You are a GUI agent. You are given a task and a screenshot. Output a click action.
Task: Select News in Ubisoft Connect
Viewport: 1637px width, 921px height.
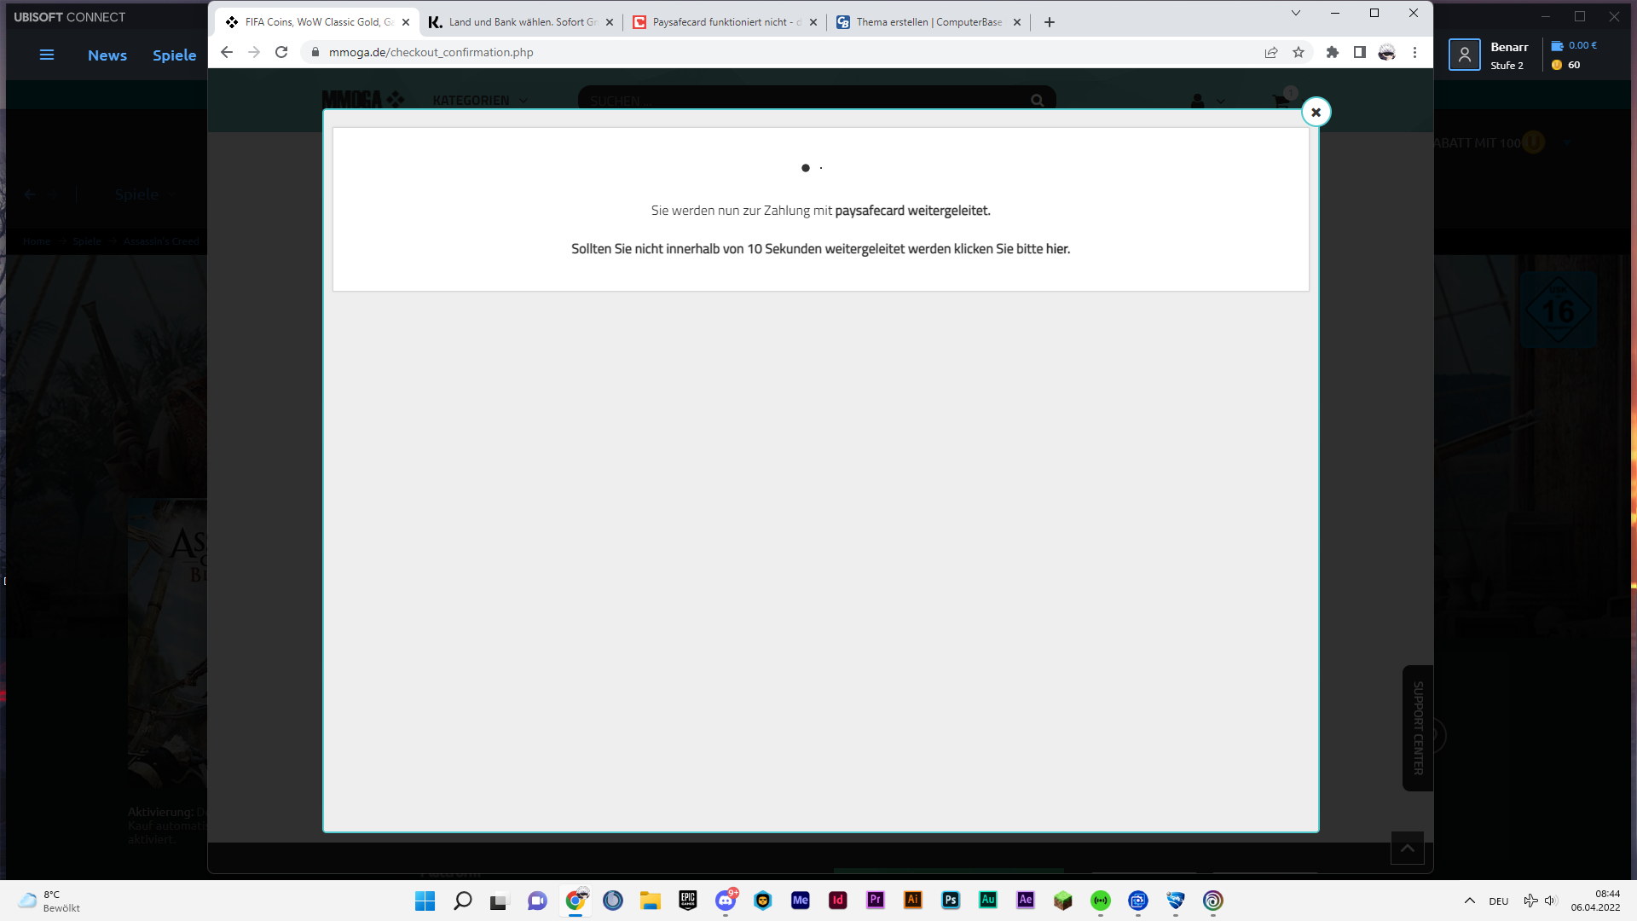point(107,55)
